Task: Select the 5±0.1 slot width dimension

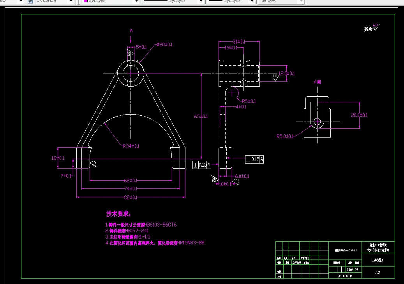Action: 141,47
